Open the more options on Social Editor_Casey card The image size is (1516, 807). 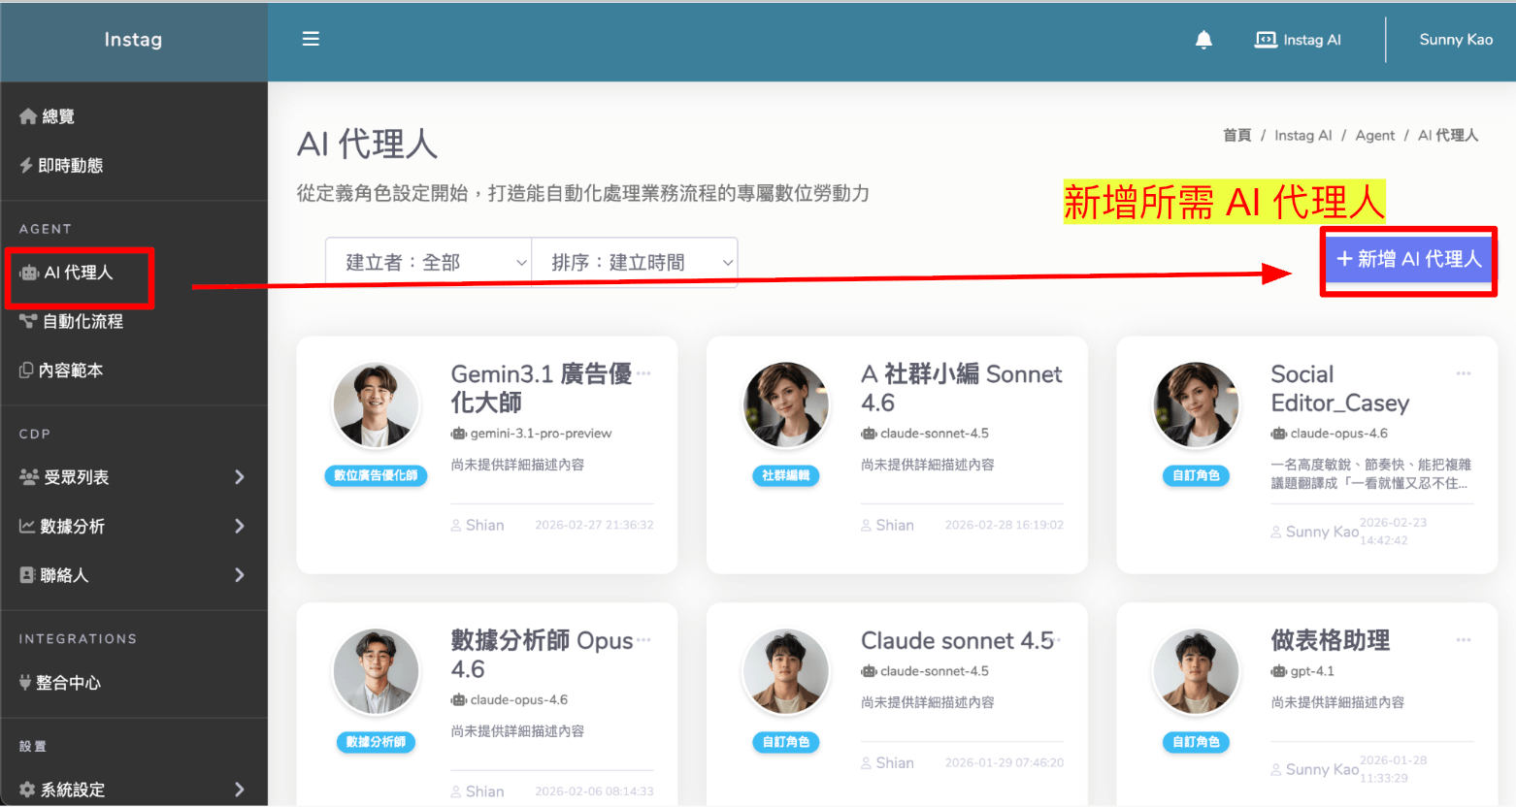click(x=1464, y=373)
